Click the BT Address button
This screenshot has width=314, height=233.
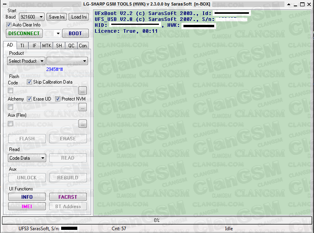pyautogui.click(x=68, y=206)
